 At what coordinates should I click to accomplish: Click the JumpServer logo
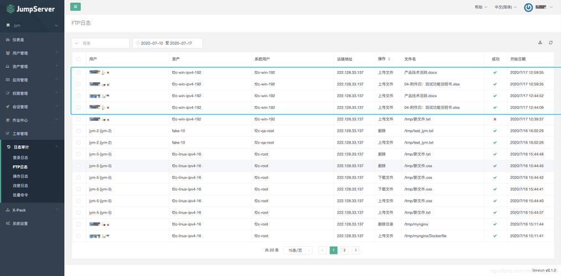pyautogui.click(x=31, y=9)
